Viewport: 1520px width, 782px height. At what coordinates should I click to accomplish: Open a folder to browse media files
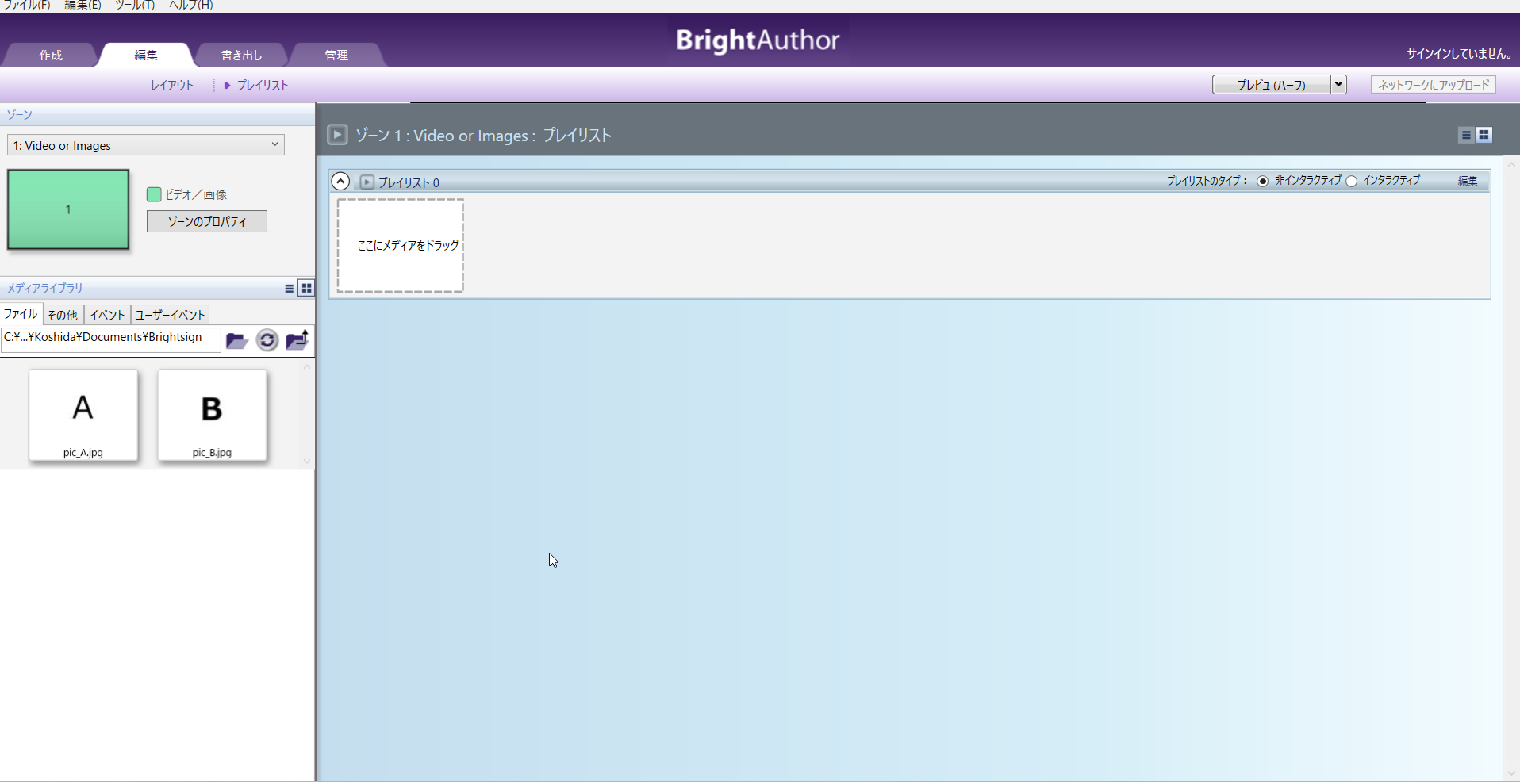click(236, 340)
